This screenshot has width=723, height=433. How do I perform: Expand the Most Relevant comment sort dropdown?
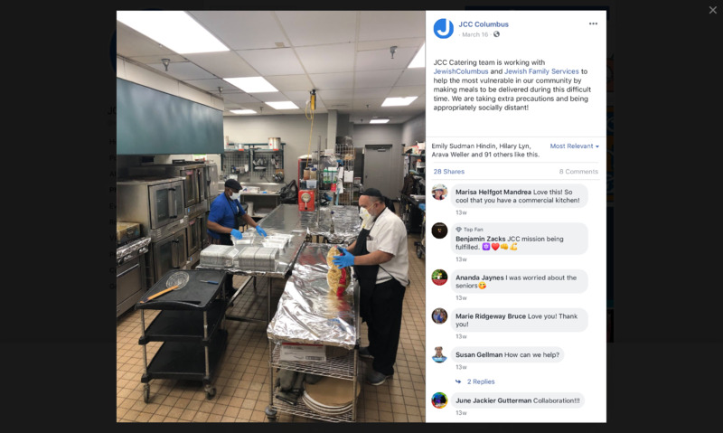point(575,146)
